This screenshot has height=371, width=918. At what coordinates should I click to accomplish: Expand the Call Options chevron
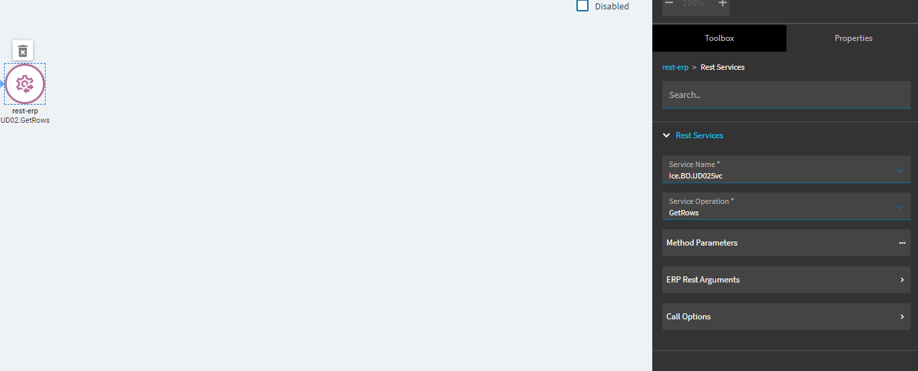click(x=902, y=317)
